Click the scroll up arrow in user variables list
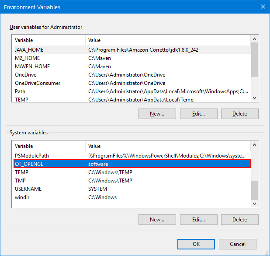Viewport: 270px width, 256px height. tap(254, 39)
